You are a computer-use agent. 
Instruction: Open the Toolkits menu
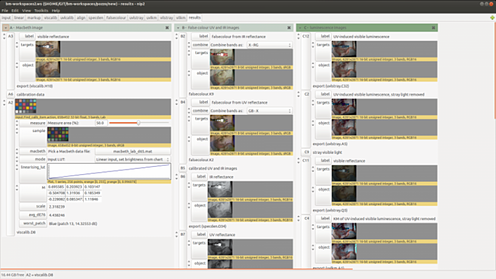42,11
